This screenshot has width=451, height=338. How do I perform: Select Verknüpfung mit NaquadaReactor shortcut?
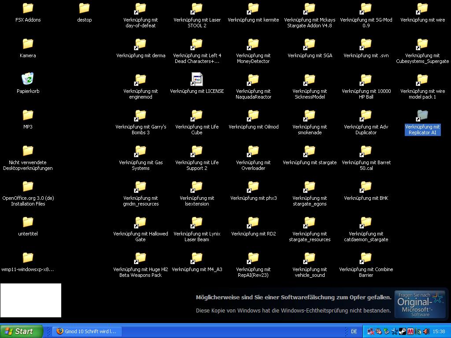point(253,80)
